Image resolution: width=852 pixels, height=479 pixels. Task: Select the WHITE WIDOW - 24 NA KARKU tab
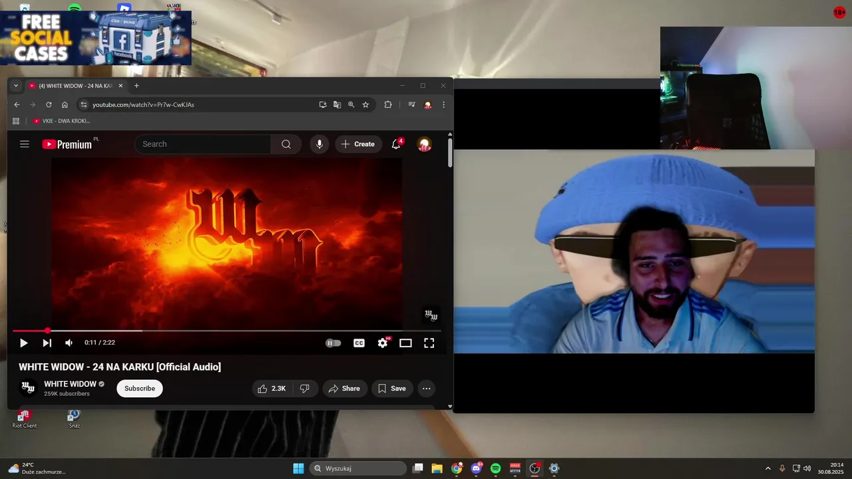tap(75, 86)
